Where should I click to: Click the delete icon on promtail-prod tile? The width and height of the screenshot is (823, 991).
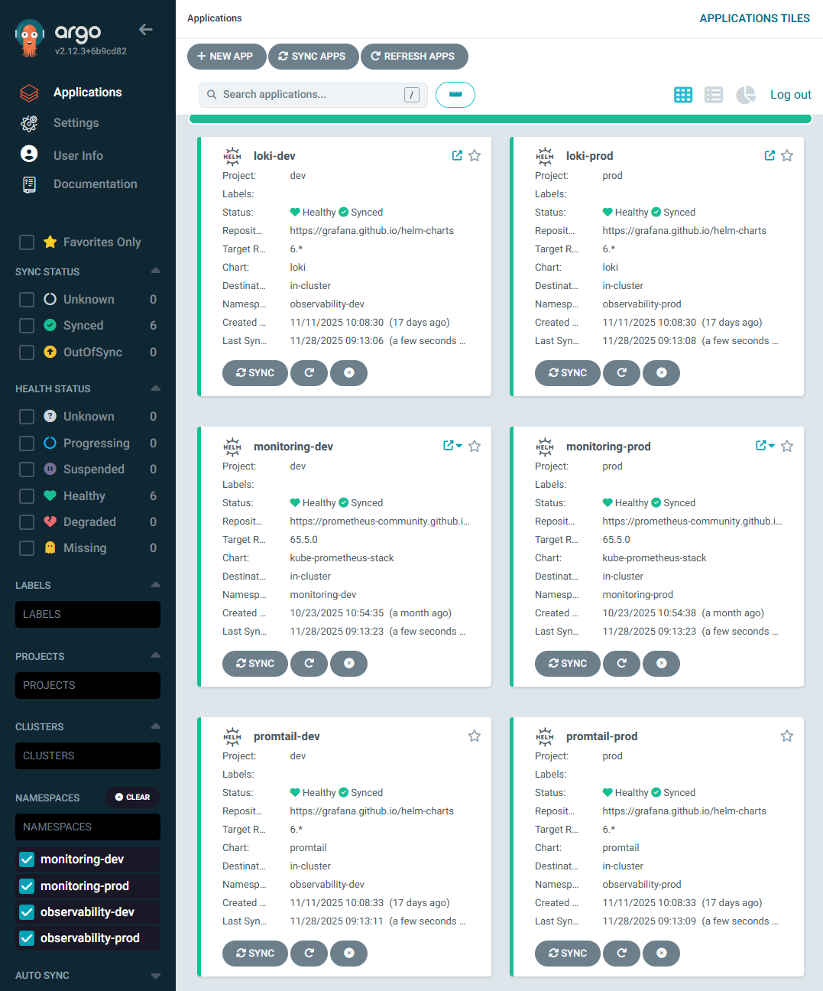coord(661,953)
